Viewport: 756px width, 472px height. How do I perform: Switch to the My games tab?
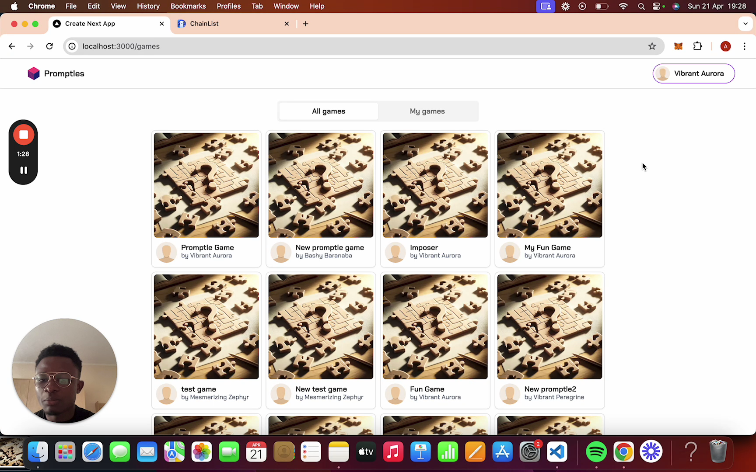427,111
